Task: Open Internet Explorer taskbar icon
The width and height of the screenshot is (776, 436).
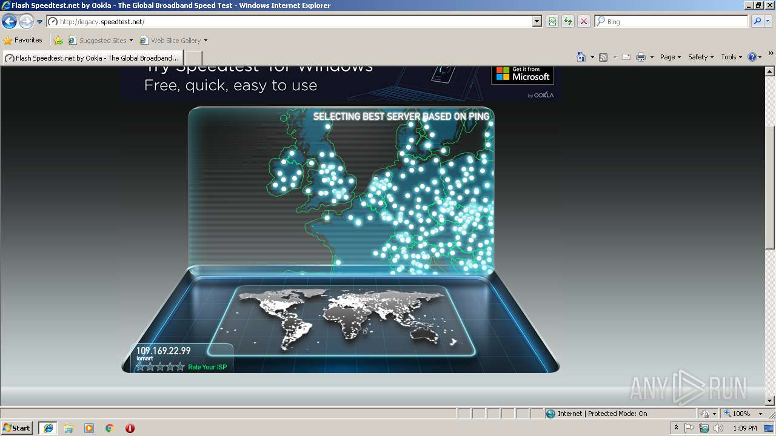Action: tap(48, 428)
